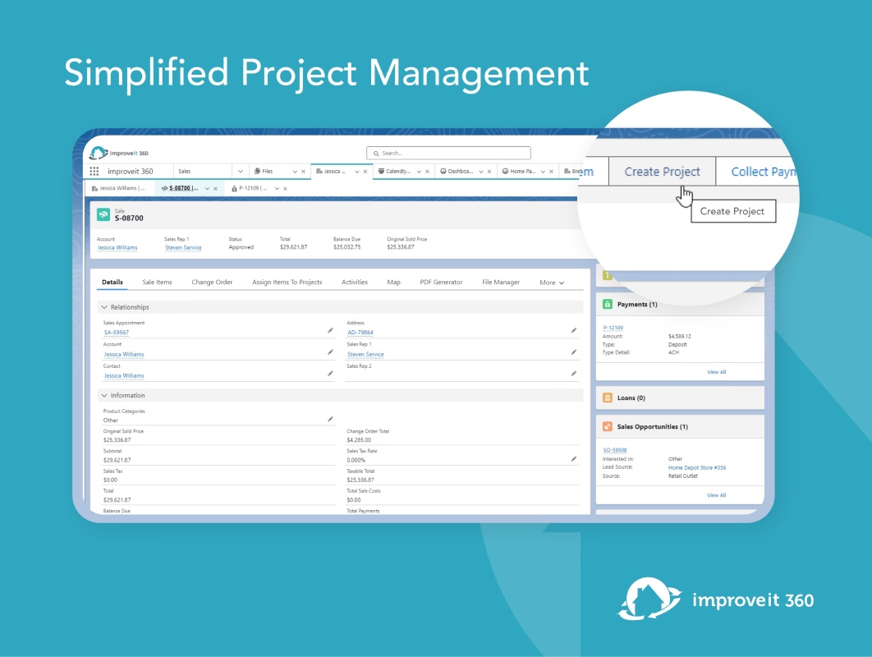Close the Dashboard tab
The height and width of the screenshot is (657, 872).
489,172
